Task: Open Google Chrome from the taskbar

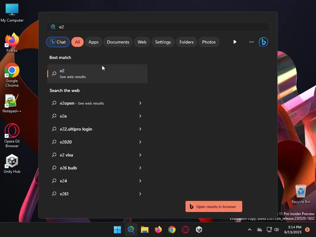Action: tap(172, 230)
